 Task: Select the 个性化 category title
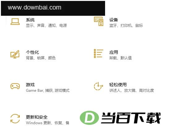pos(32,52)
